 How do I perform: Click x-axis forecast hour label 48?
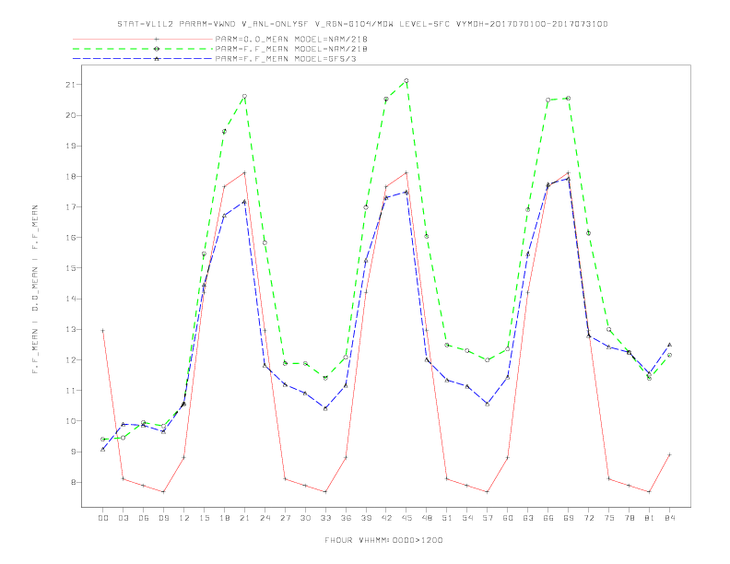[x=427, y=518]
